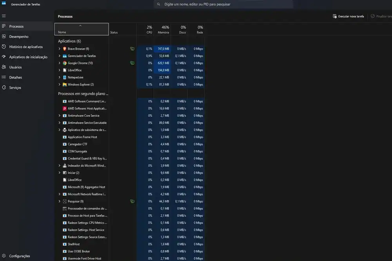Click the Desempenho sidebar icon
The height and width of the screenshot is (261, 392).
pyautogui.click(x=4, y=36)
